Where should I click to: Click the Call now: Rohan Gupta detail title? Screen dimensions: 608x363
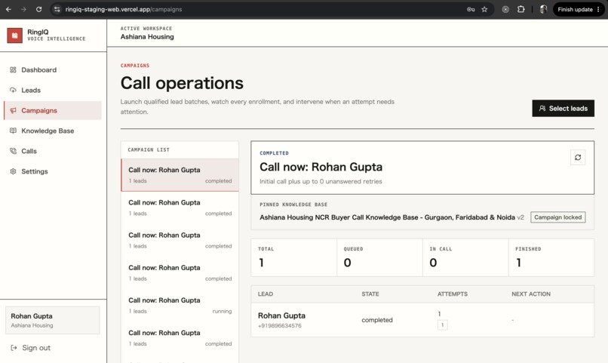pyautogui.click(x=321, y=167)
